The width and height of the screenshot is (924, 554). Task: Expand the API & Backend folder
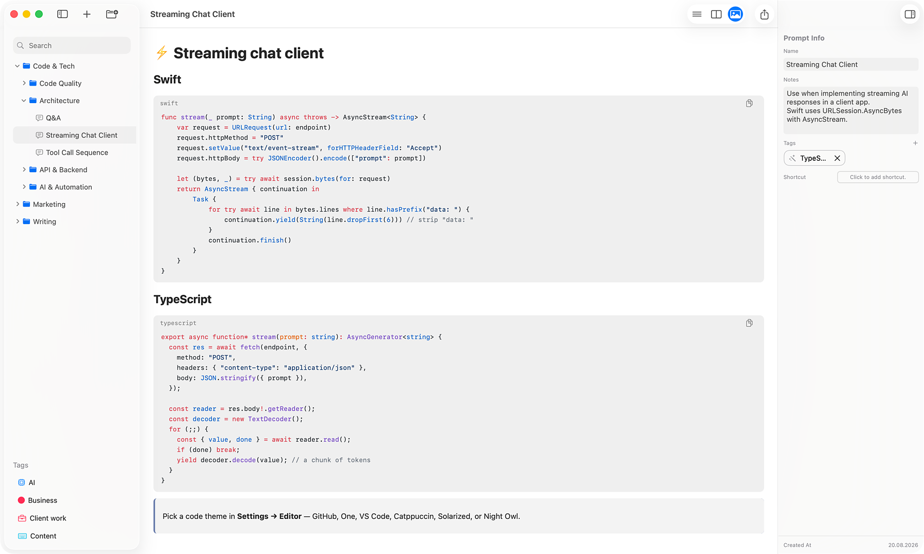(x=24, y=170)
